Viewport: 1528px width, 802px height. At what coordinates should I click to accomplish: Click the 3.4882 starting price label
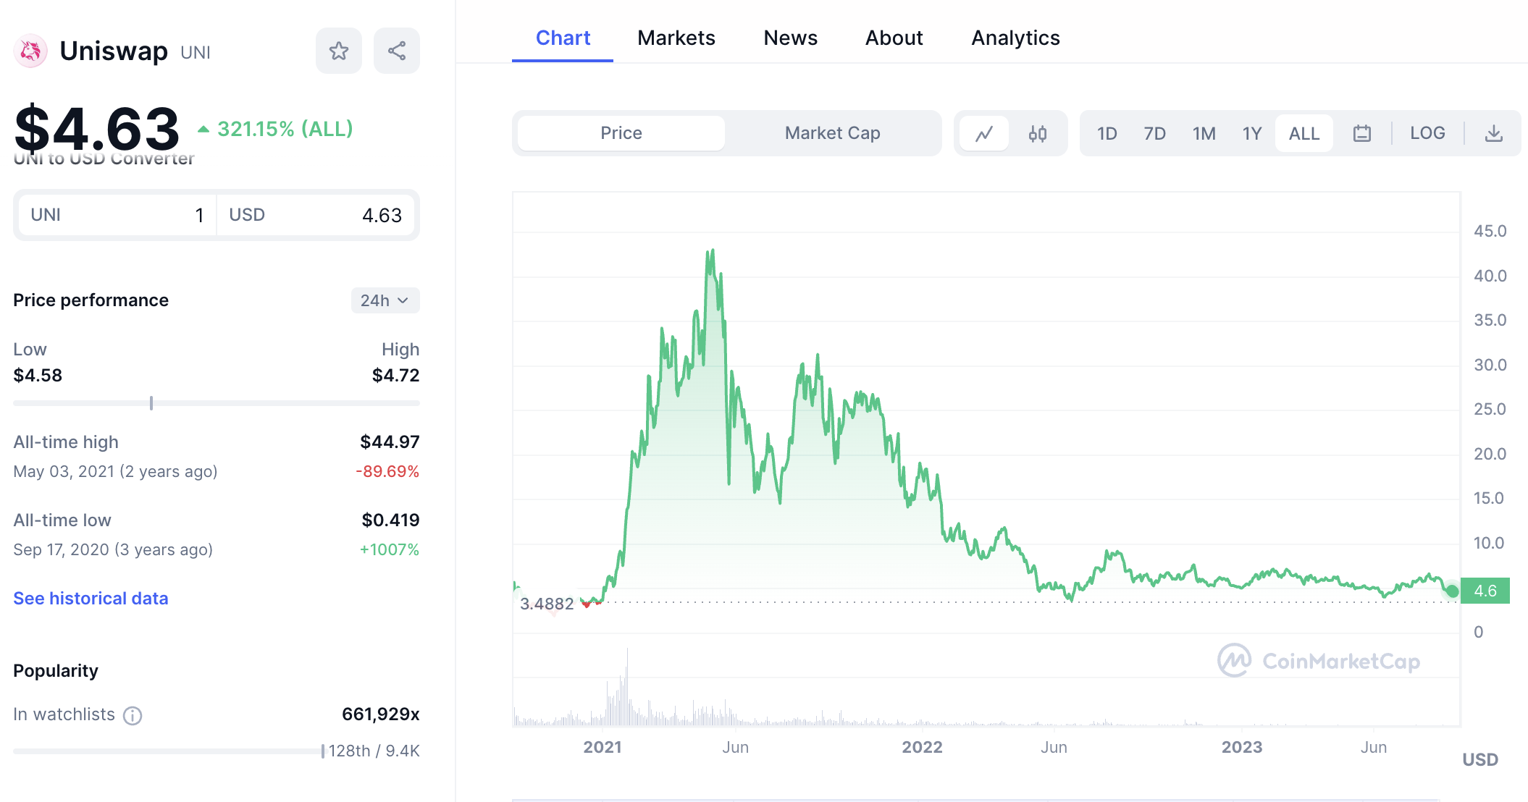(547, 604)
